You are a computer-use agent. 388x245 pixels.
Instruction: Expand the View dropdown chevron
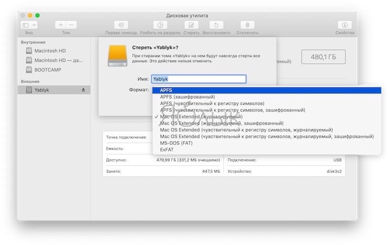pyautogui.click(x=35, y=25)
